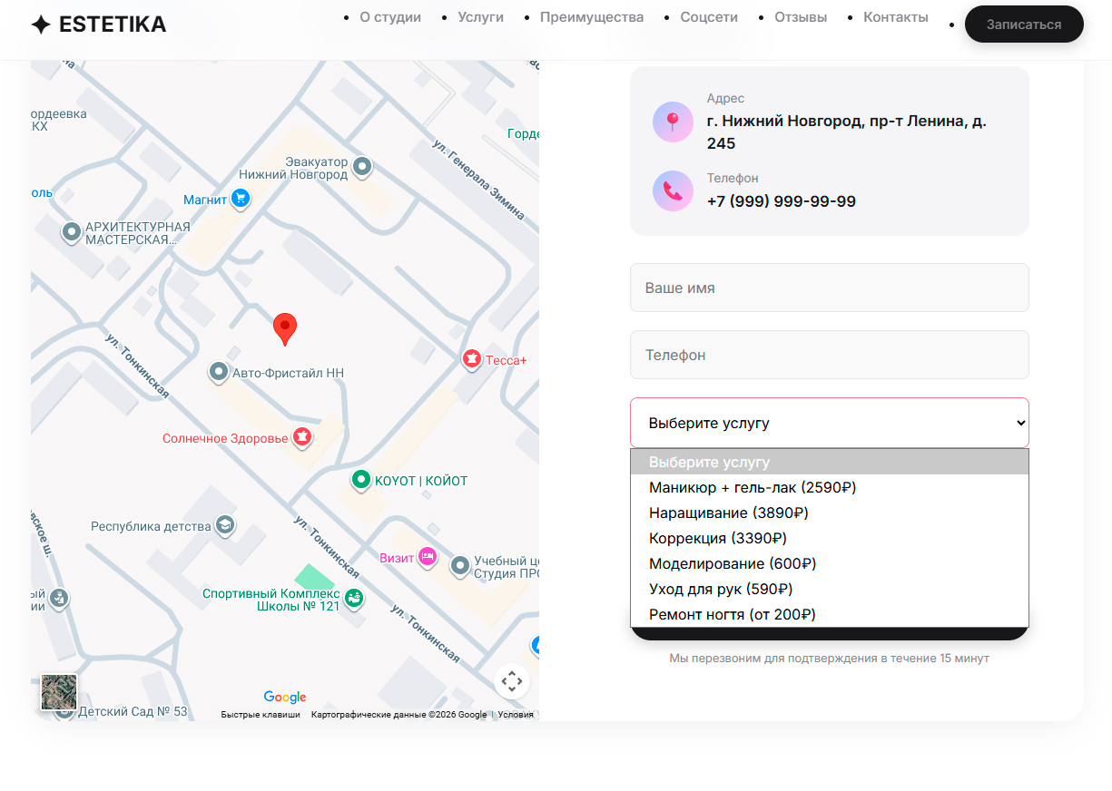The height and width of the screenshot is (791, 1112).
Task: Choose Моделирование (600₽) option
Action: point(830,563)
